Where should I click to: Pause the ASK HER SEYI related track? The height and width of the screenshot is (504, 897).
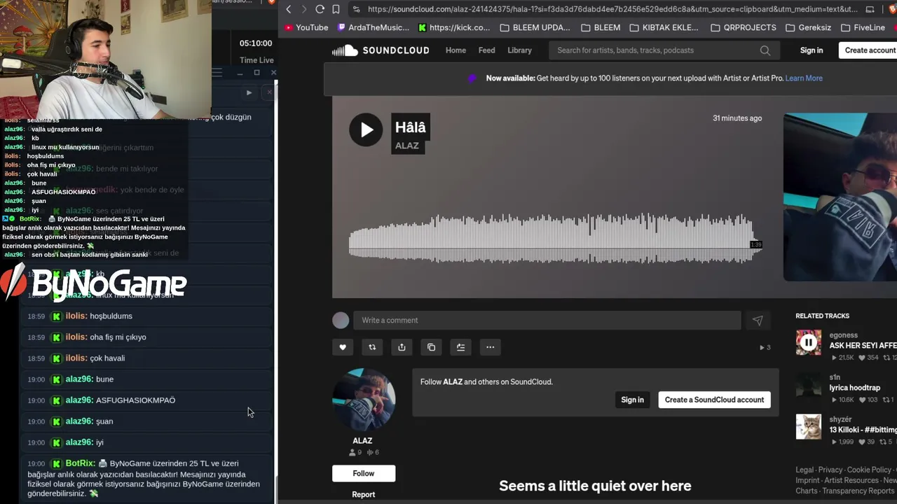pyautogui.click(x=808, y=342)
